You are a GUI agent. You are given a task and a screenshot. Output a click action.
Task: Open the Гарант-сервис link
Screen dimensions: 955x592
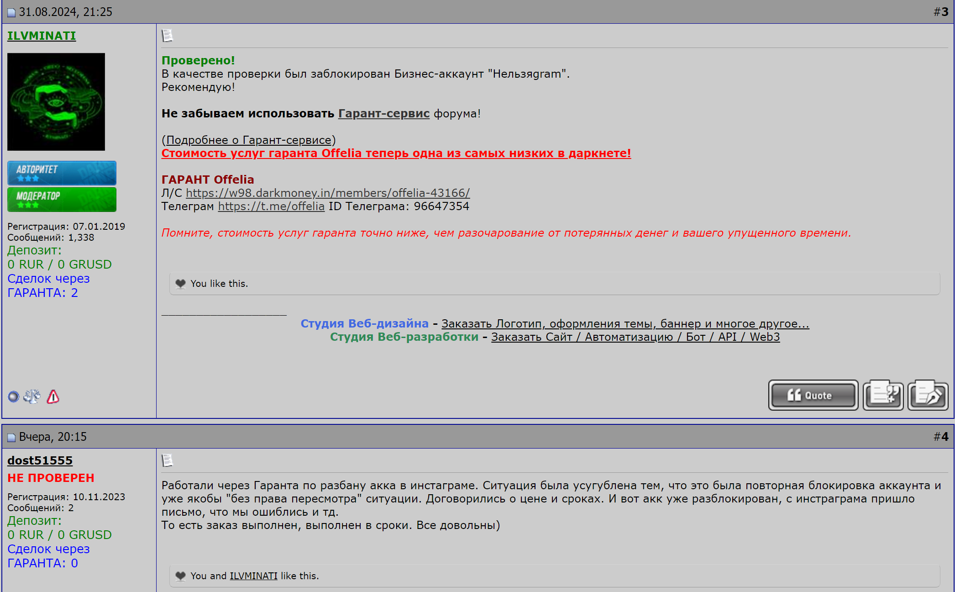(384, 113)
